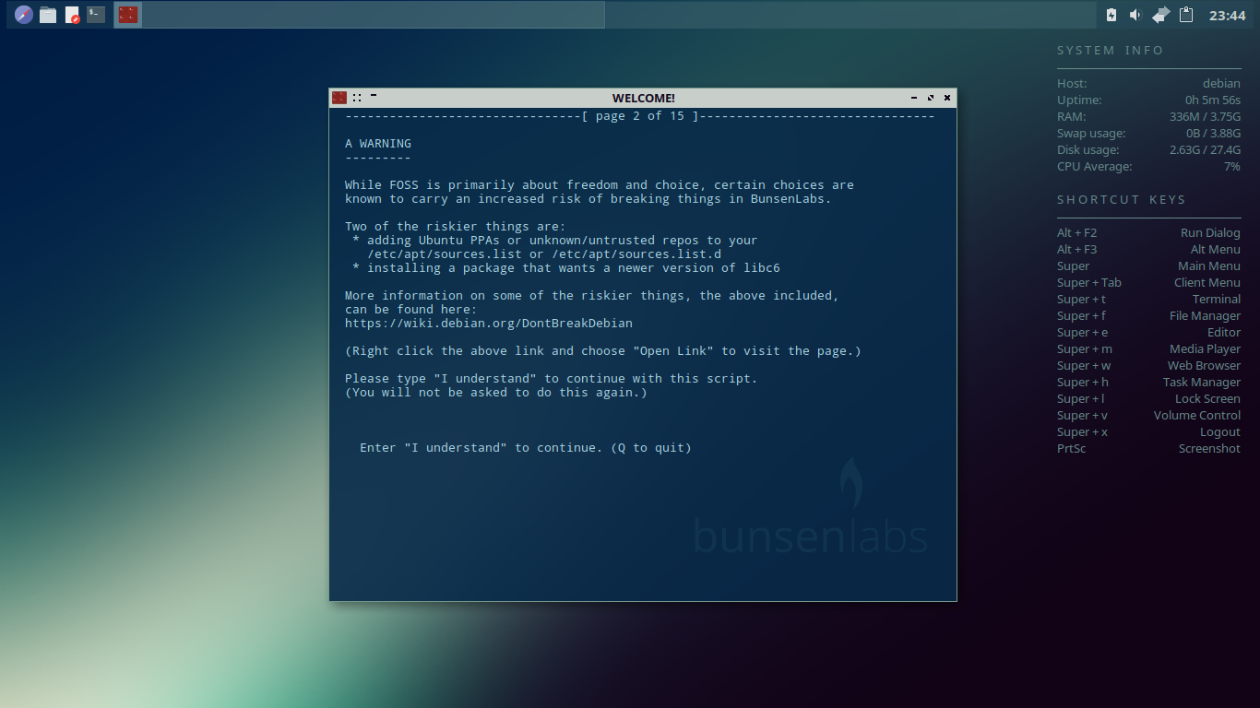This screenshot has height=708, width=1260.
Task: Launch the terminal from the top panel
Action: pos(96,15)
